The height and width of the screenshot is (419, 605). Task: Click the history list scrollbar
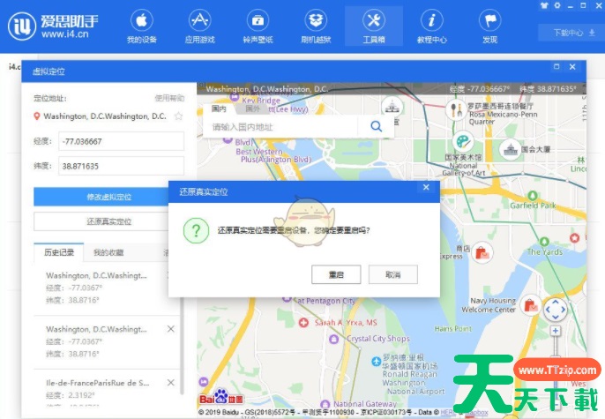[x=182, y=345]
